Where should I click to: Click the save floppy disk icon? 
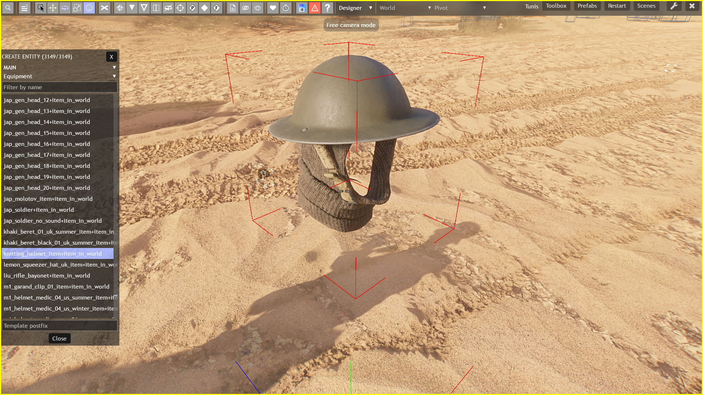click(301, 8)
